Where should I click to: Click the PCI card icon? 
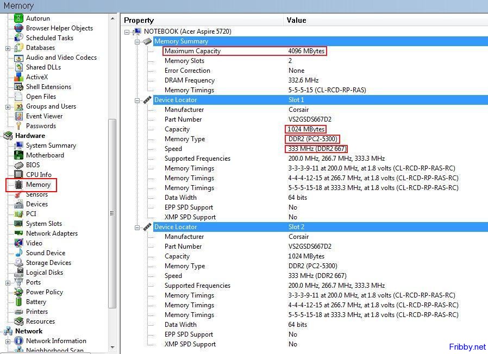[x=18, y=214]
